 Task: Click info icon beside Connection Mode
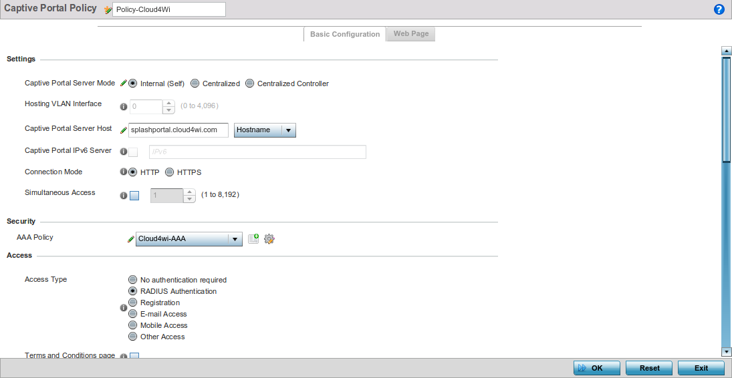pyautogui.click(x=124, y=172)
